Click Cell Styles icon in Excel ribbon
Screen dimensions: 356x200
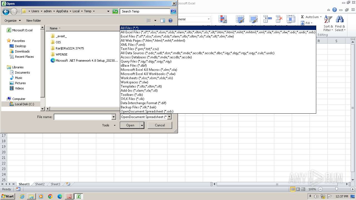coord(253,19)
